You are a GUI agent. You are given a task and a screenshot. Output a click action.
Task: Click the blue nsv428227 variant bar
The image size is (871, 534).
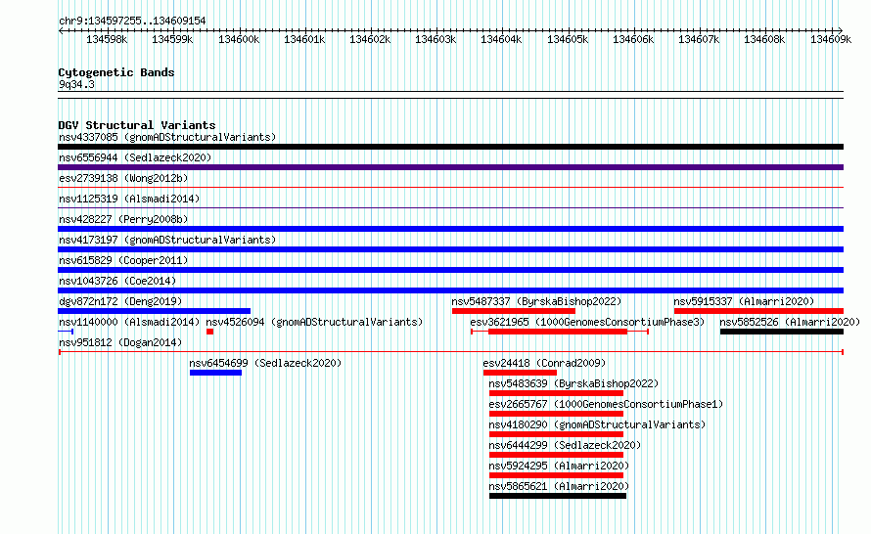pos(450,229)
